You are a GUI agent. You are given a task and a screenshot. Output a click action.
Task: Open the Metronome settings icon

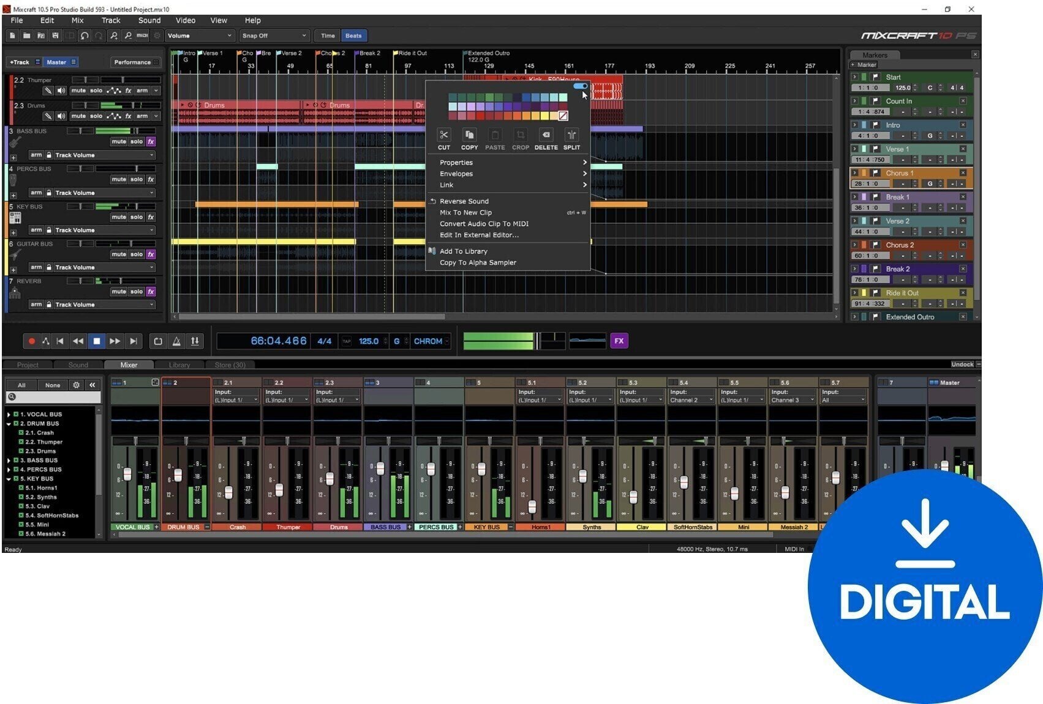click(176, 341)
